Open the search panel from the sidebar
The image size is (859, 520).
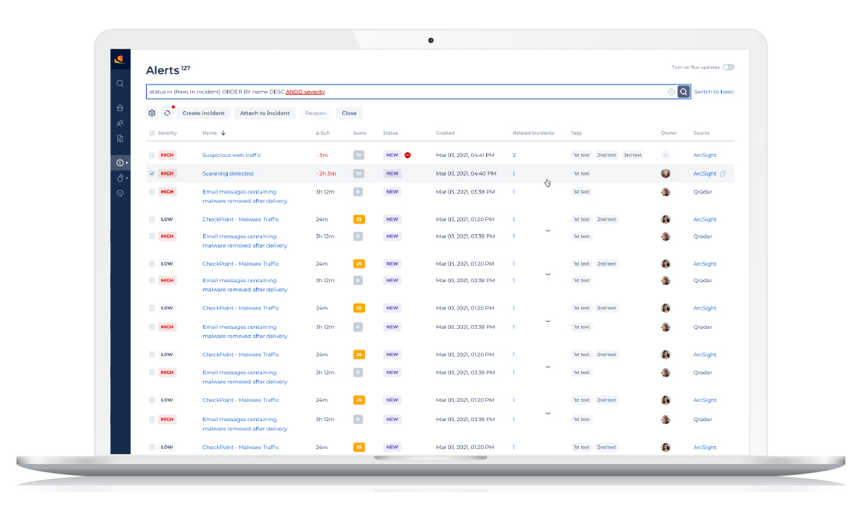coord(120,83)
